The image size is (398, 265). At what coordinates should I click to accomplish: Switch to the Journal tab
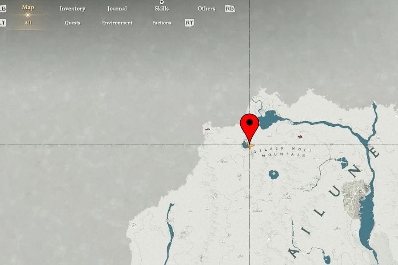117,9
